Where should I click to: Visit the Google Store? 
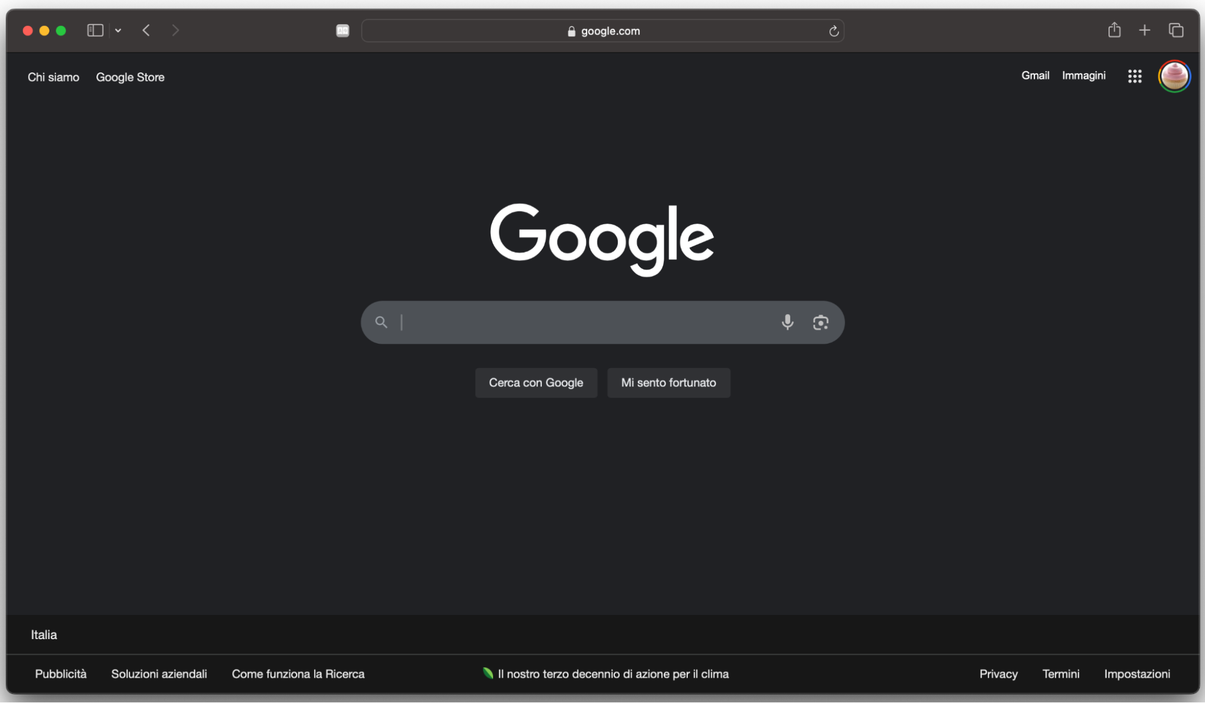[130, 77]
